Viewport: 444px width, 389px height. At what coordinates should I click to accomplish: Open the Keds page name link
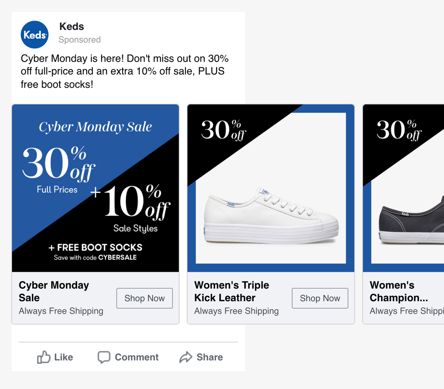(x=71, y=26)
